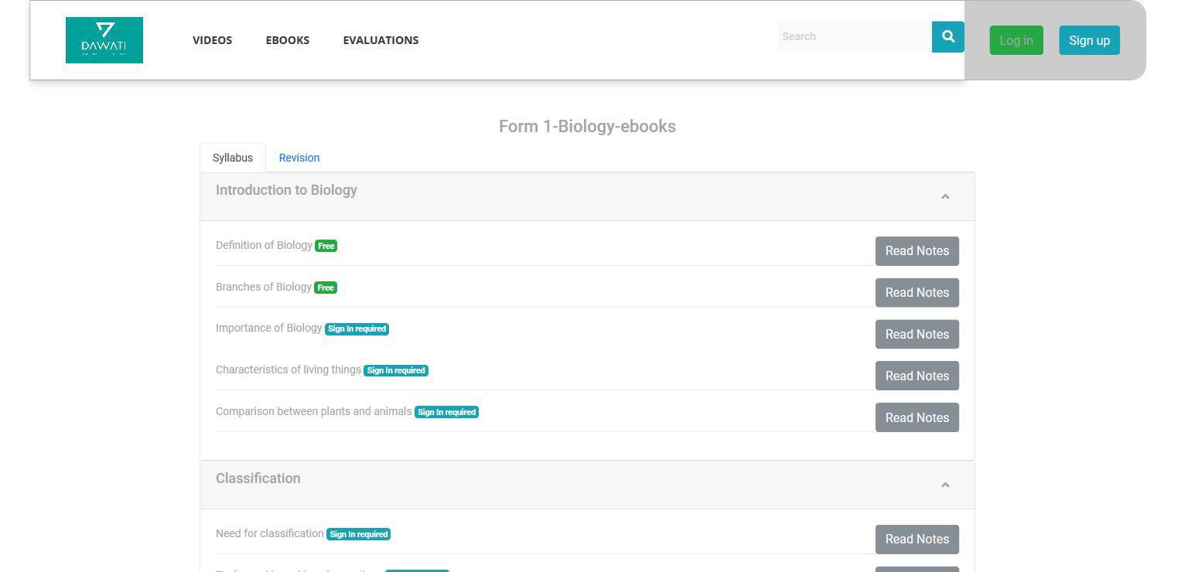Image resolution: width=1188 pixels, height=572 pixels.
Task: Read Notes for Definition of Biology
Action: 917,251
